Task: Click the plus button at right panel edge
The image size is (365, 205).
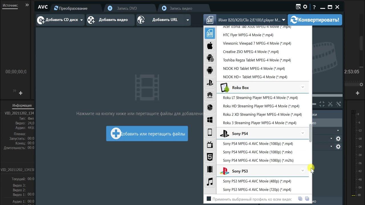Action: 358,93
